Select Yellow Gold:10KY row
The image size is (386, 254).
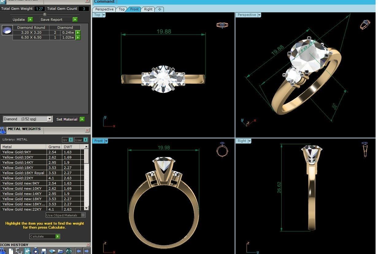42,157
